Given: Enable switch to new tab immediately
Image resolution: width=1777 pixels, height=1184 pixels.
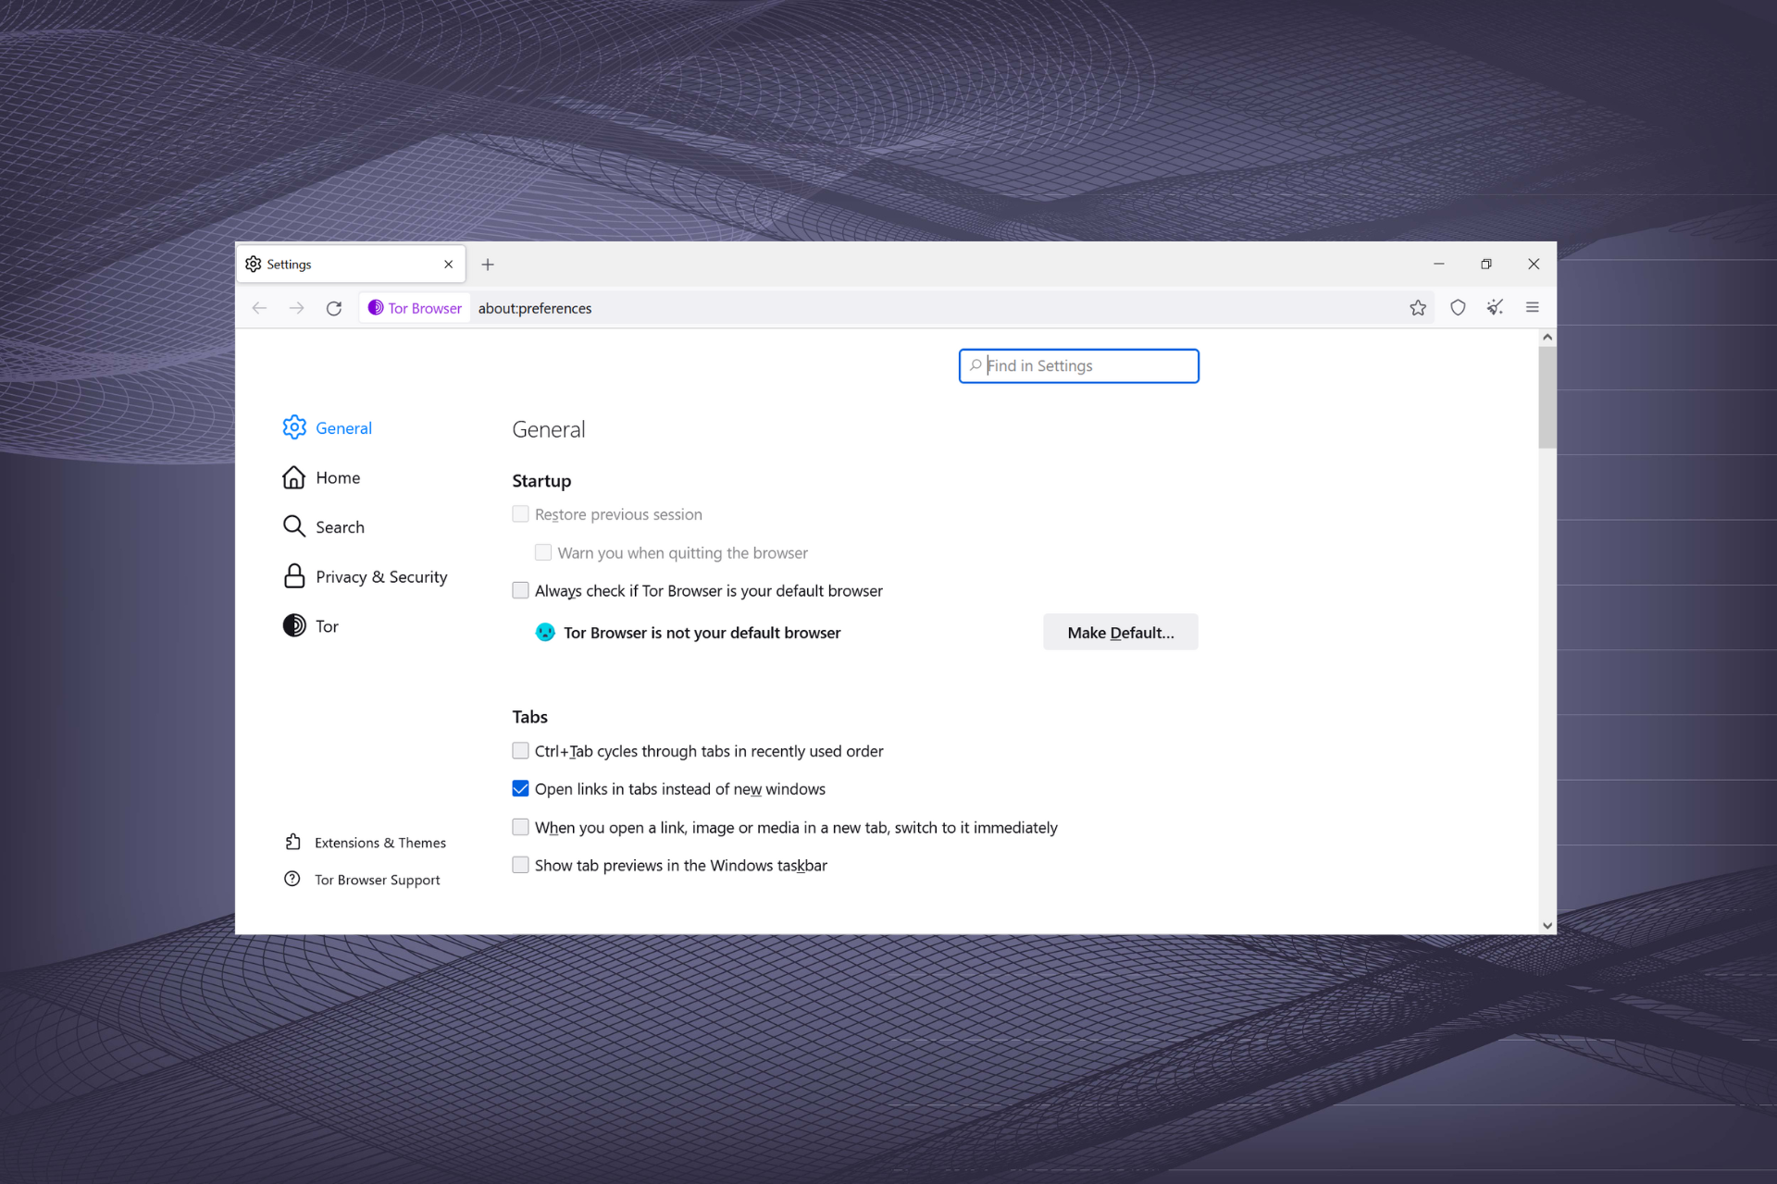Looking at the screenshot, I should pos(521,827).
